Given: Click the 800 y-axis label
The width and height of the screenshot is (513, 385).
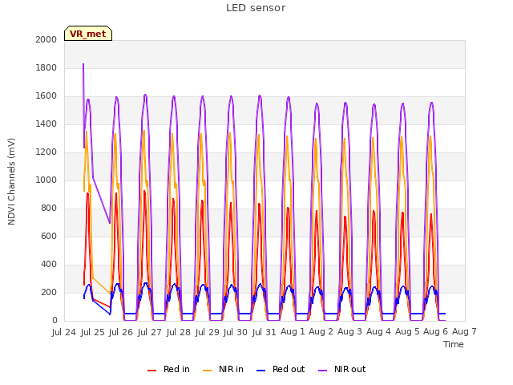Looking at the screenshot, I should coord(49,209).
